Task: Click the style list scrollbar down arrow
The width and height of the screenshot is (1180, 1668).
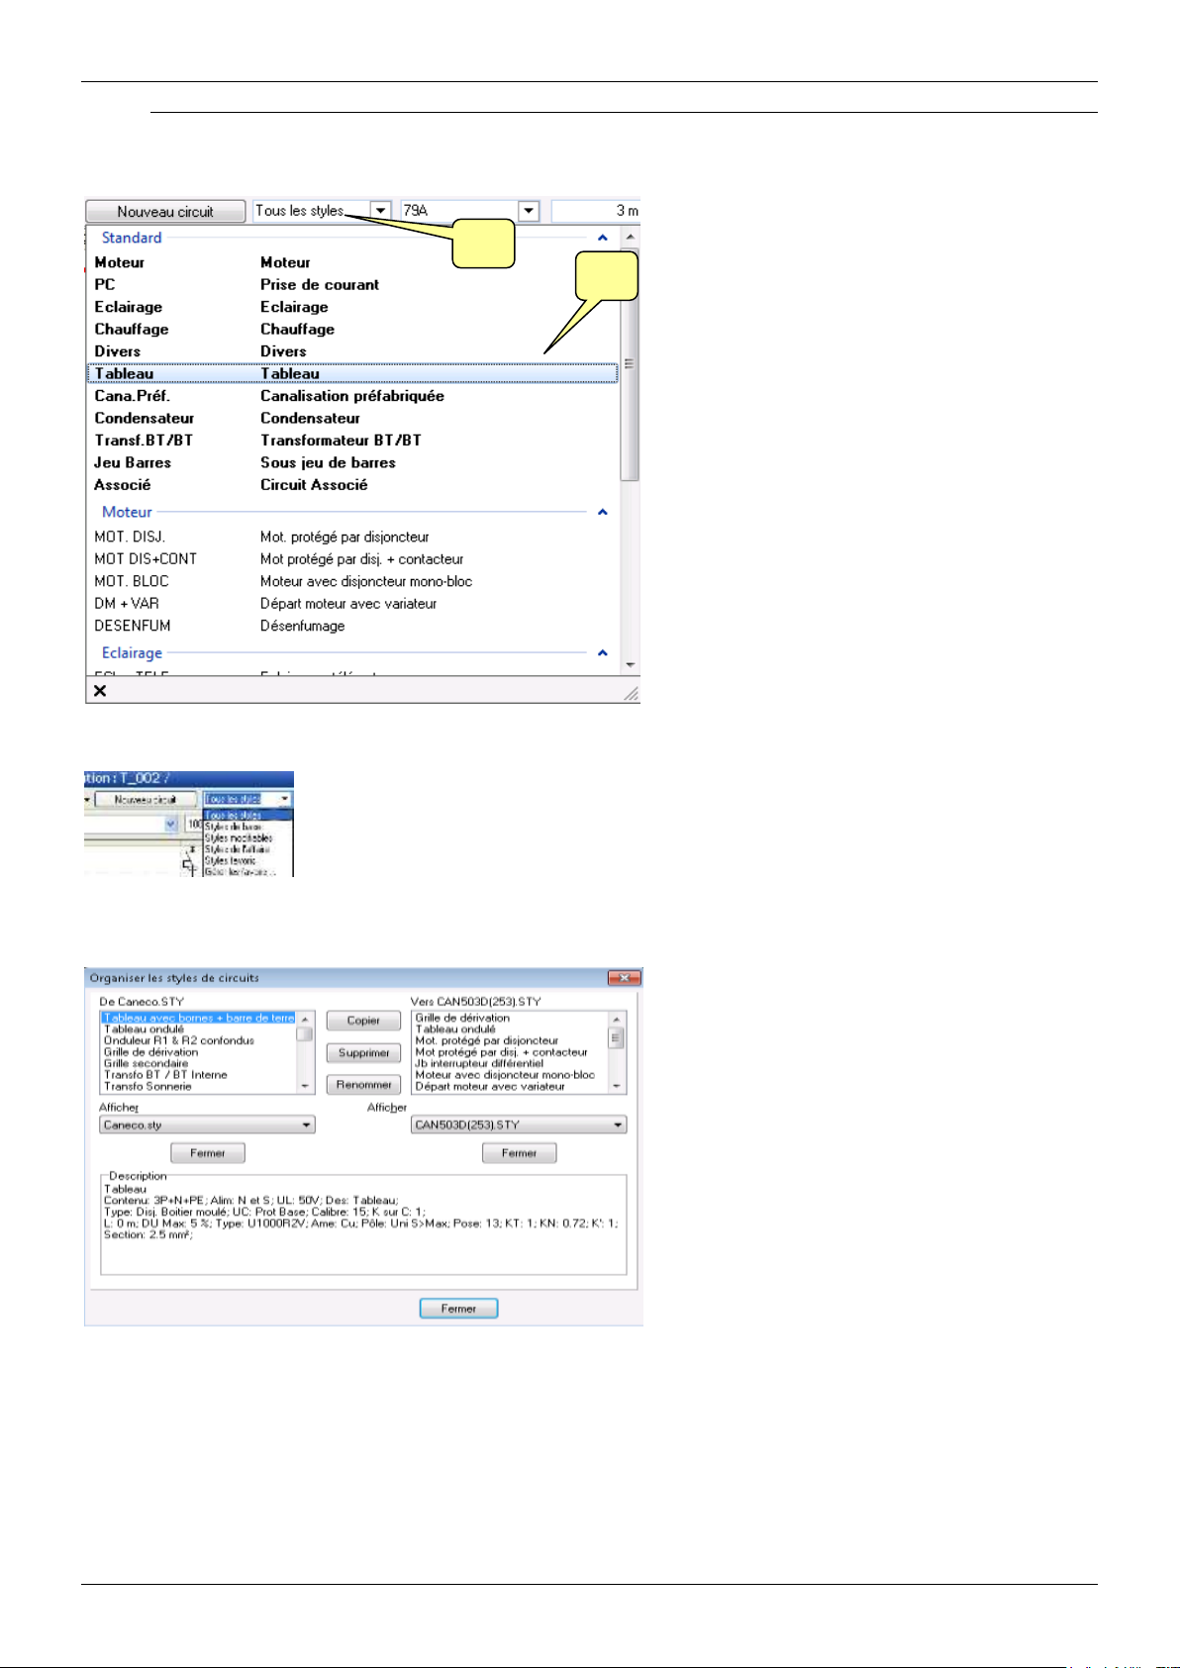Action: click(x=631, y=665)
